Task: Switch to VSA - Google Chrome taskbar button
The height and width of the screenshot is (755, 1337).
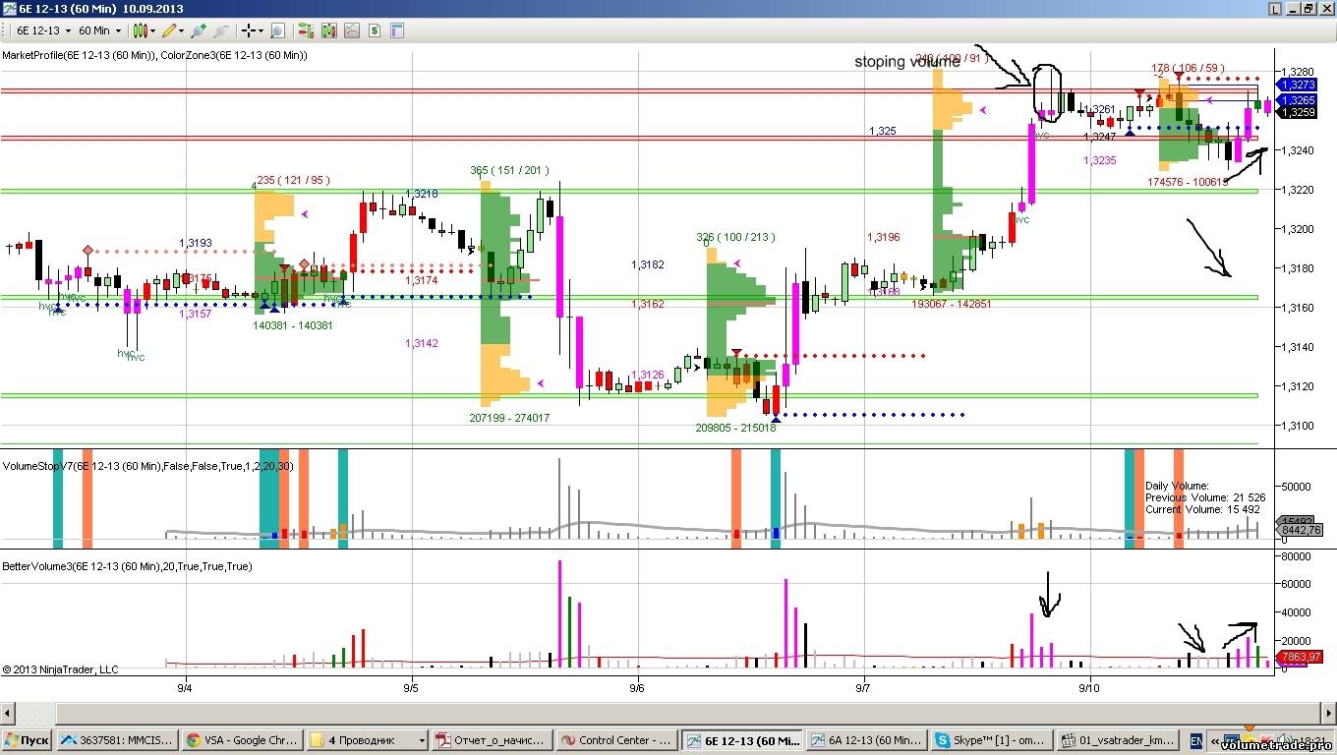Action: (x=242, y=740)
